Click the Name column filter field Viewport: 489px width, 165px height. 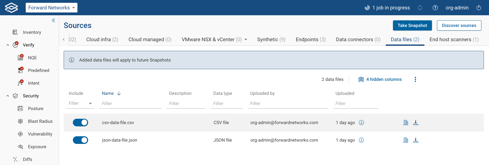tap(130, 103)
